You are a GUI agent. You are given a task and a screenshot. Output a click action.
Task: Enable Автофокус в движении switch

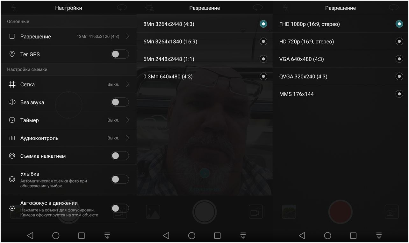(120, 208)
